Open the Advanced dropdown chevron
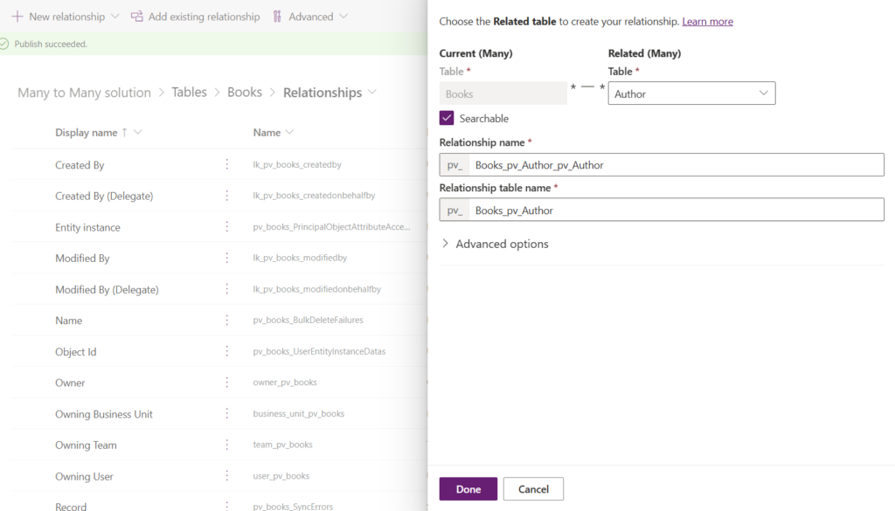 [343, 17]
